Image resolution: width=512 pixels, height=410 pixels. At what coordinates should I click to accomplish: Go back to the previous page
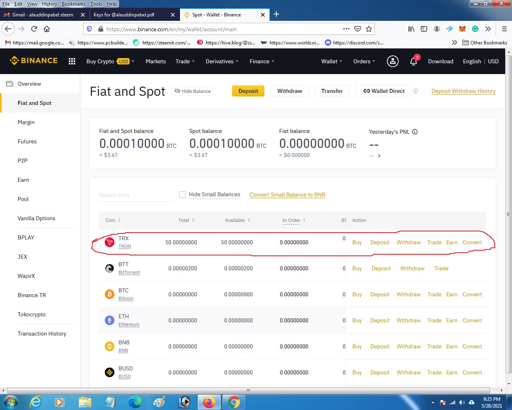tap(8, 29)
